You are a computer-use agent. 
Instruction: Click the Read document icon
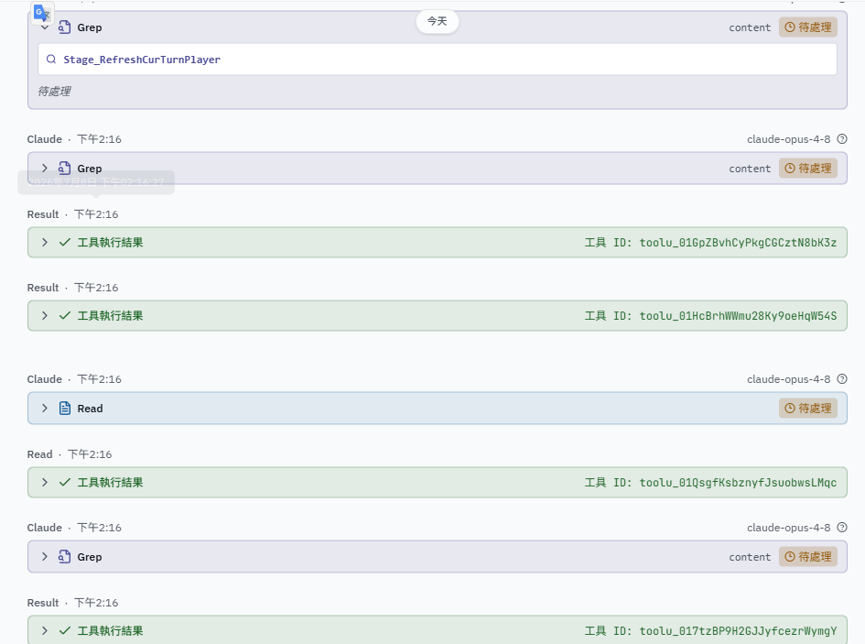tap(65, 409)
